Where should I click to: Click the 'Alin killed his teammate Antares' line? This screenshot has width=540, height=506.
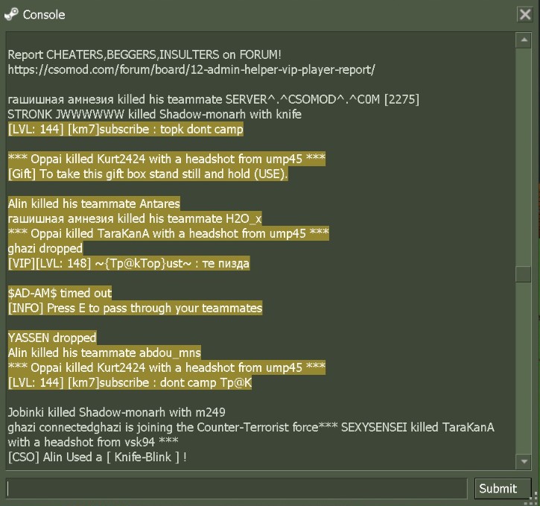pyautogui.click(x=94, y=203)
